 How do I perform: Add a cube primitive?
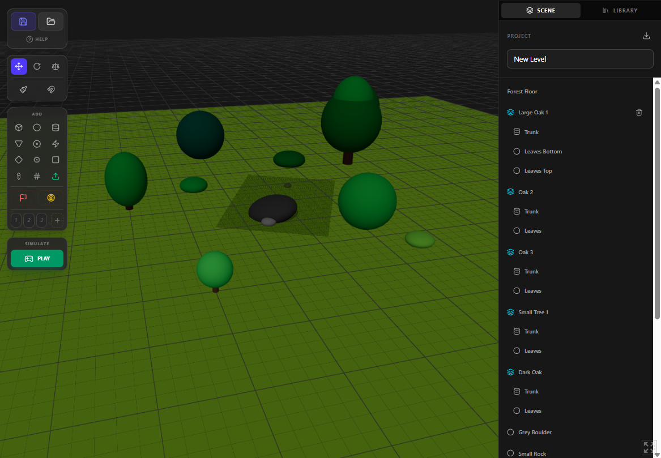click(19, 127)
